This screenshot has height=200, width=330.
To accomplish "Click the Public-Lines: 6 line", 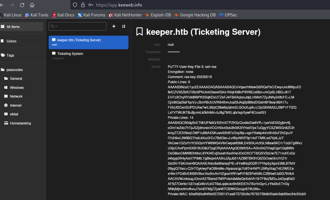I will 179,82.
